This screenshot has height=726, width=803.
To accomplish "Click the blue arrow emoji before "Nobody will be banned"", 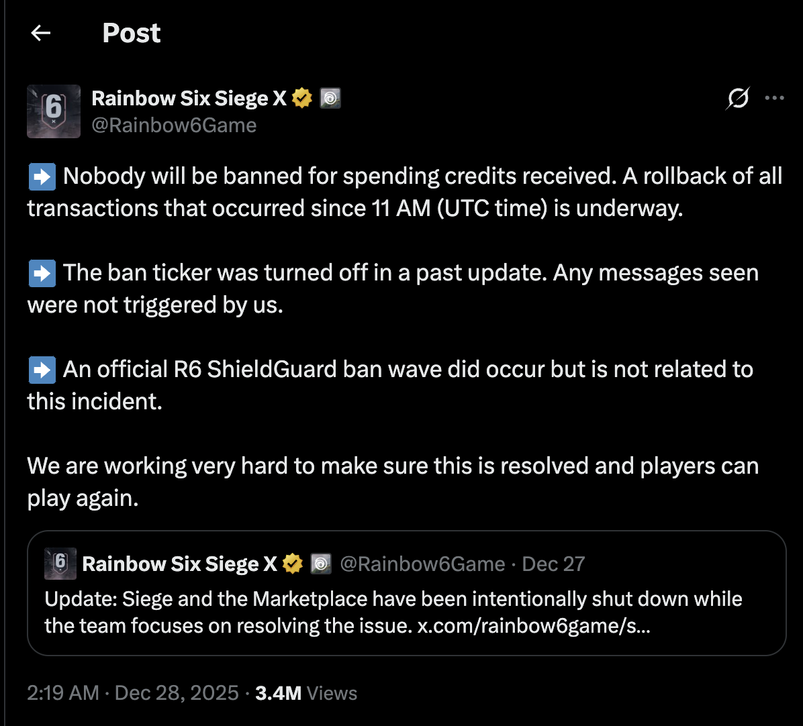I will pyautogui.click(x=42, y=176).
